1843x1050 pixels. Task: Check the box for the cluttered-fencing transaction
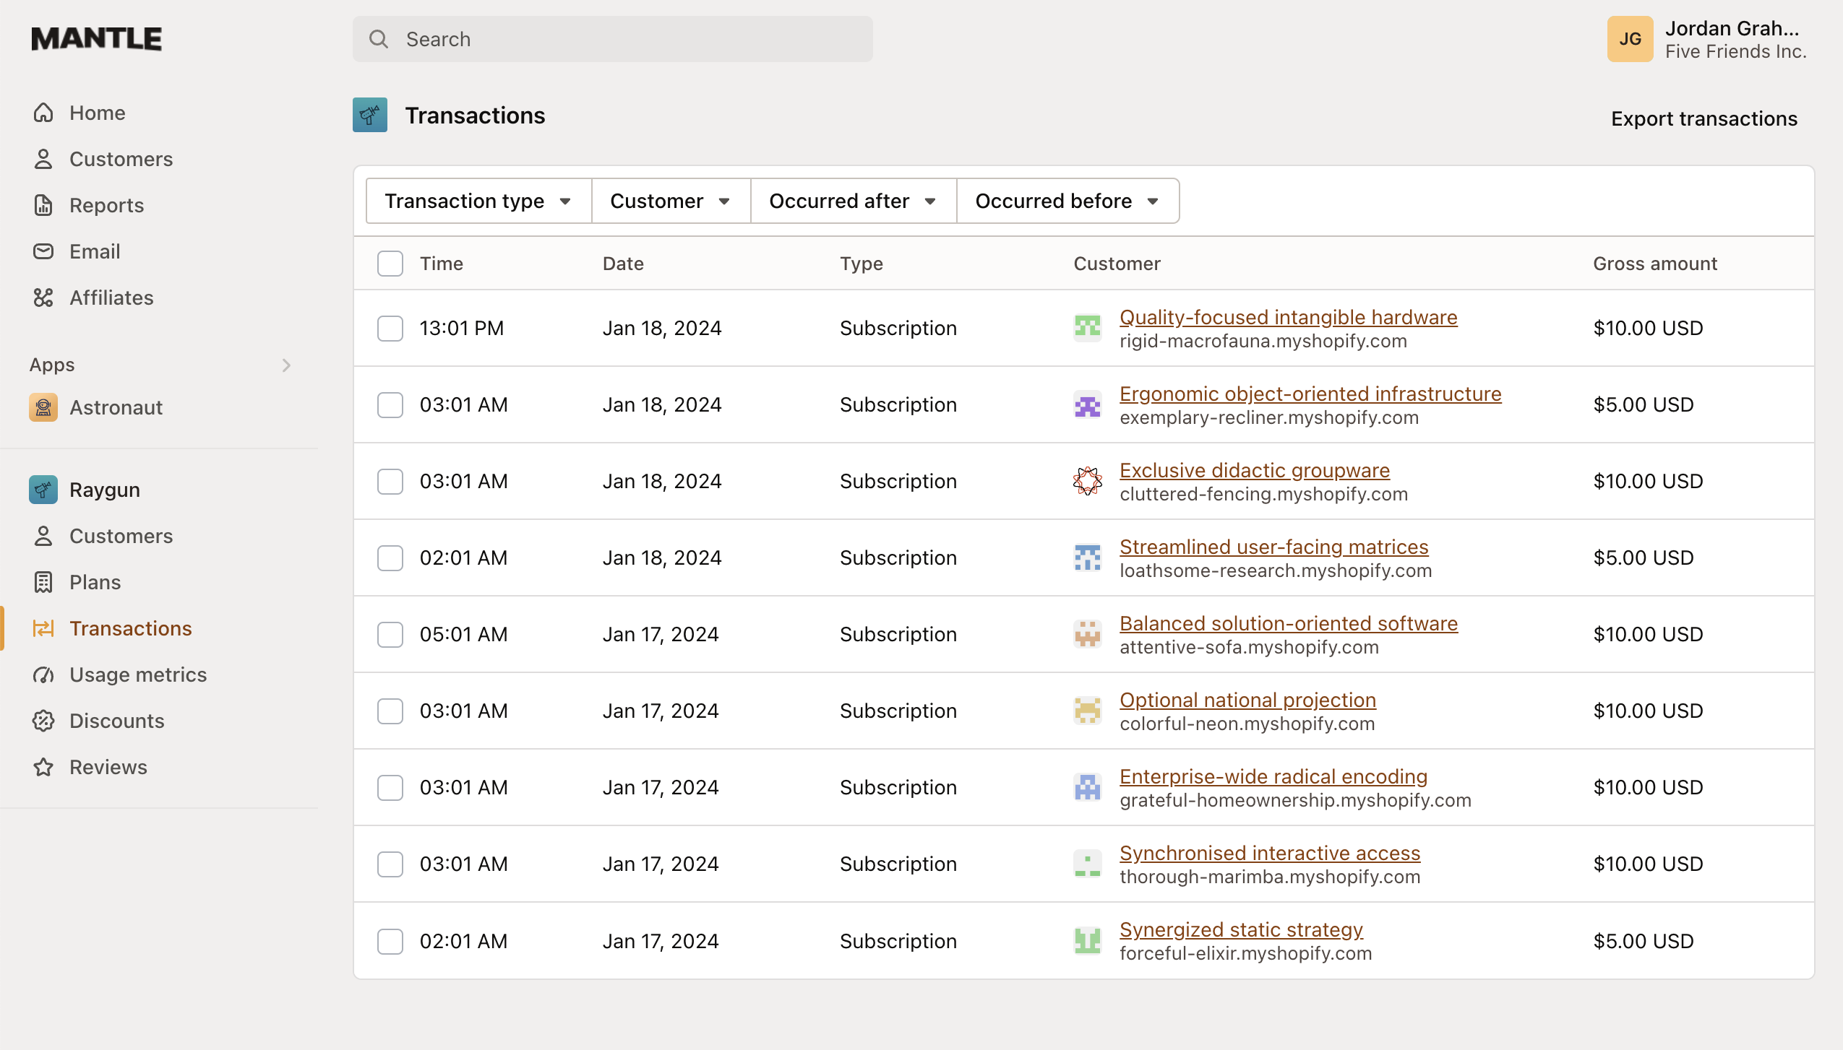point(390,481)
